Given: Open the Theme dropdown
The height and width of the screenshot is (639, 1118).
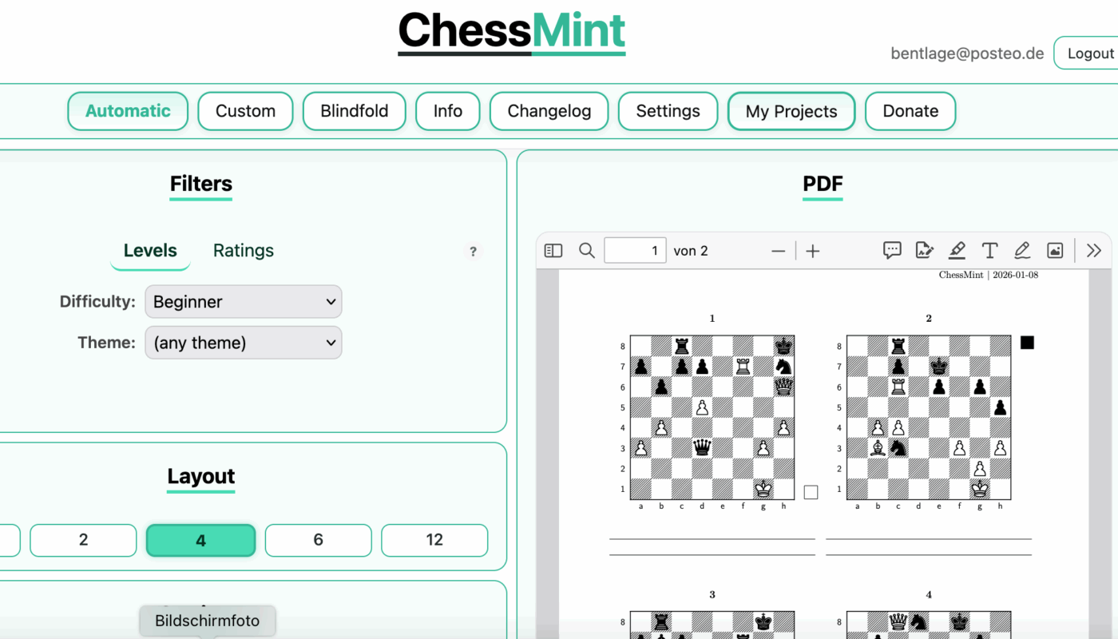Looking at the screenshot, I should click(x=244, y=343).
